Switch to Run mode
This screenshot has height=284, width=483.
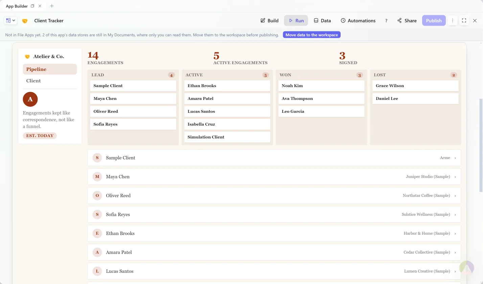[296, 21]
